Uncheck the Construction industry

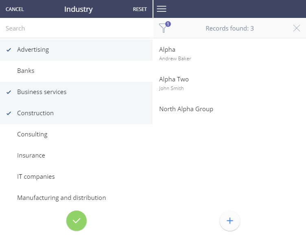(76, 113)
